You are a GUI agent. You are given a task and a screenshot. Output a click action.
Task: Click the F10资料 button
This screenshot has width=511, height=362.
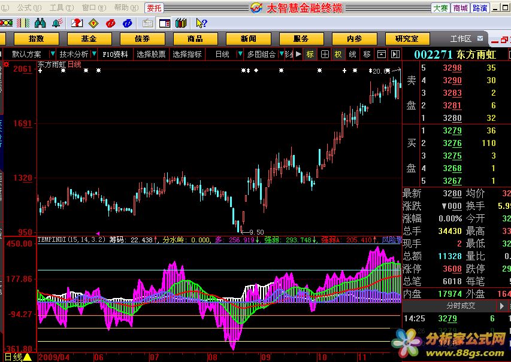115,54
